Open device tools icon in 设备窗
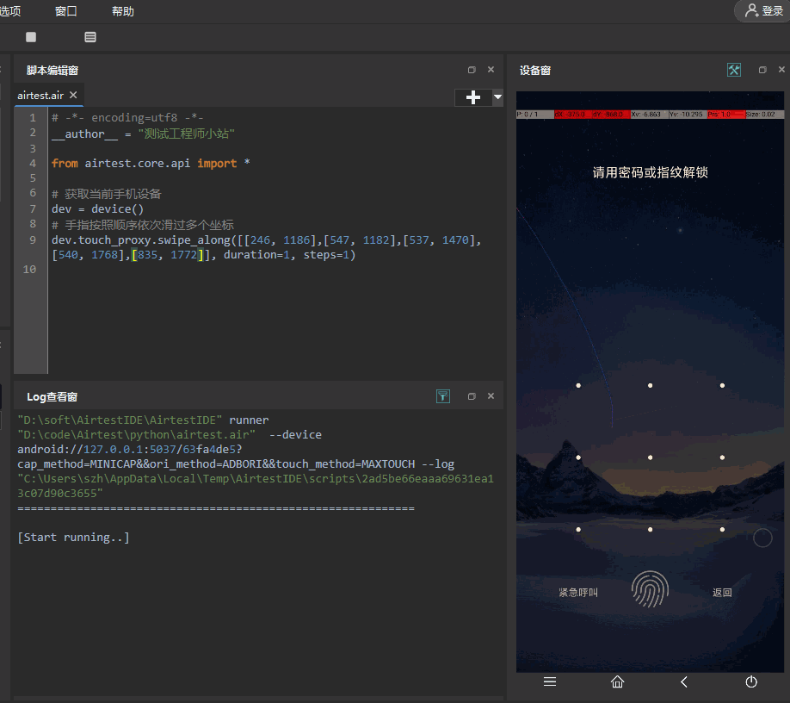 [734, 70]
